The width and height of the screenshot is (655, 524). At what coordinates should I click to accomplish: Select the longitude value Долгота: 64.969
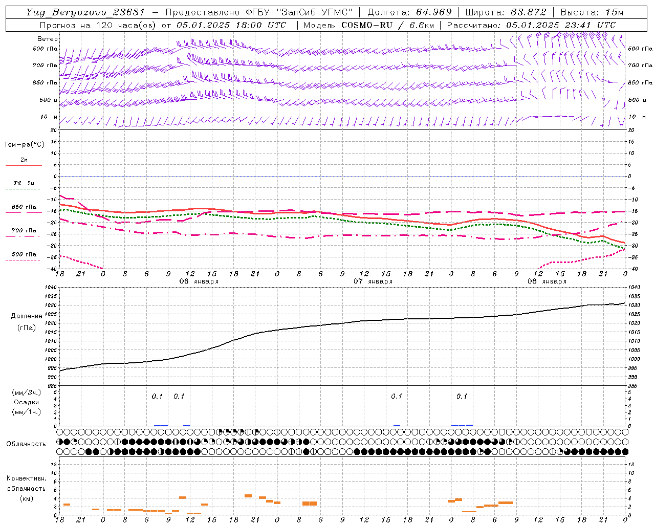(409, 12)
